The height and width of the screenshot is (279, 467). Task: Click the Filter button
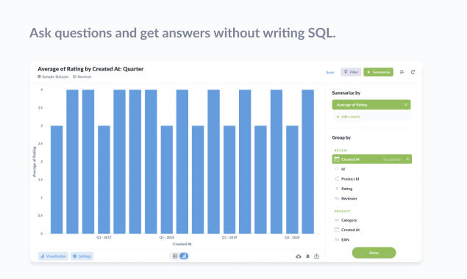click(351, 72)
